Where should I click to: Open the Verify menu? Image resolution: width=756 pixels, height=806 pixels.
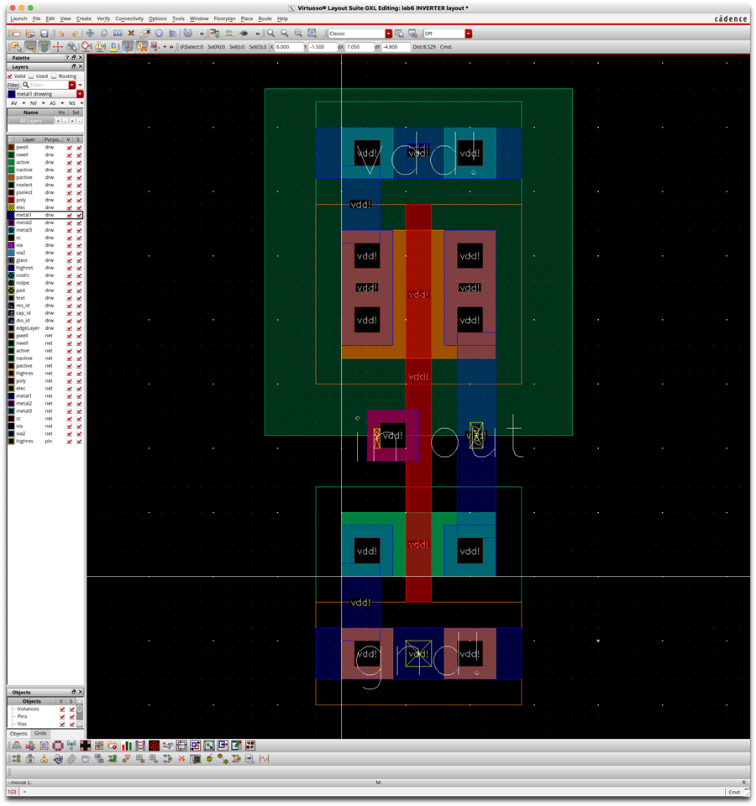point(103,18)
